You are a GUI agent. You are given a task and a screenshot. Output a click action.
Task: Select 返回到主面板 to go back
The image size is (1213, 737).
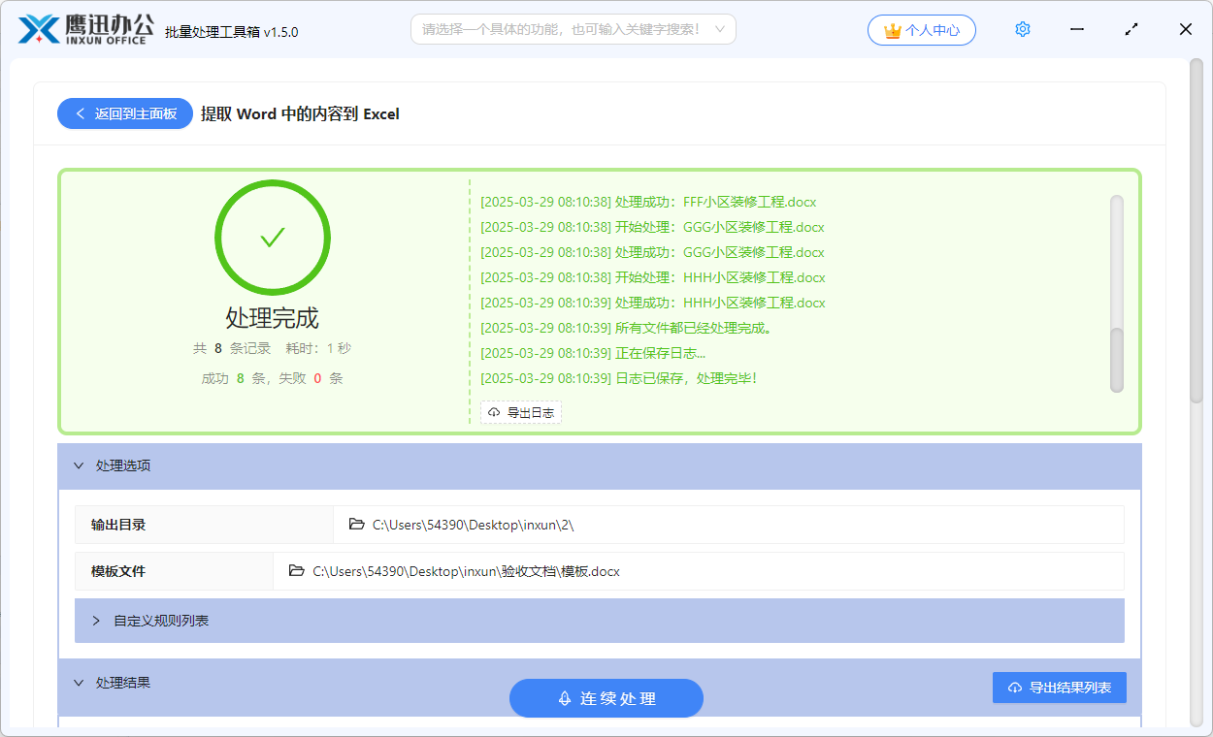[124, 113]
